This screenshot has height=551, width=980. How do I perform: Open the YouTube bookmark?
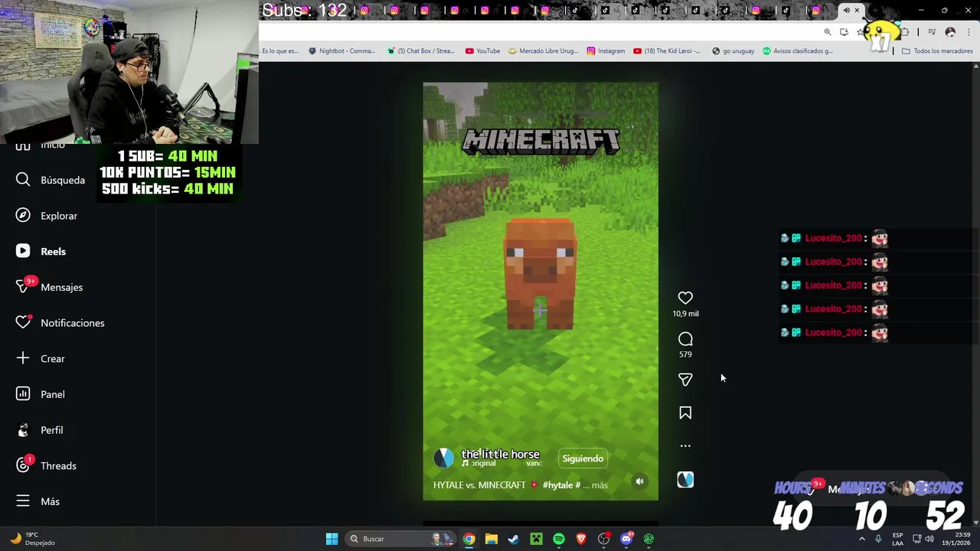pyautogui.click(x=482, y=51)
